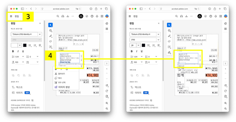Open headphones read-aloud icon in left window
This screenshot has width=236, height=122.
click(63, 16)
